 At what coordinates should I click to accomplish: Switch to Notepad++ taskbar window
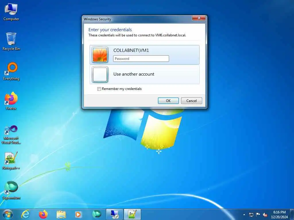[132, 214]
